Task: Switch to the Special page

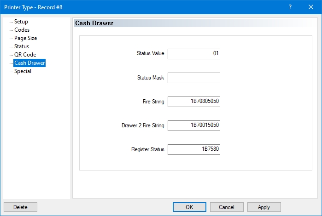Action: pos(23,71)
